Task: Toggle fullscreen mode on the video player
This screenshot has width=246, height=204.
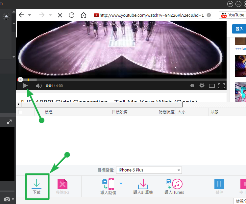Action: [x=222, y=86]
